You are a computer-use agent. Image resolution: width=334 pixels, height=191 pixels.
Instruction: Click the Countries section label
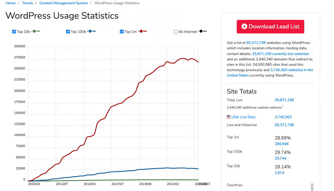click(x=234, y=185)
